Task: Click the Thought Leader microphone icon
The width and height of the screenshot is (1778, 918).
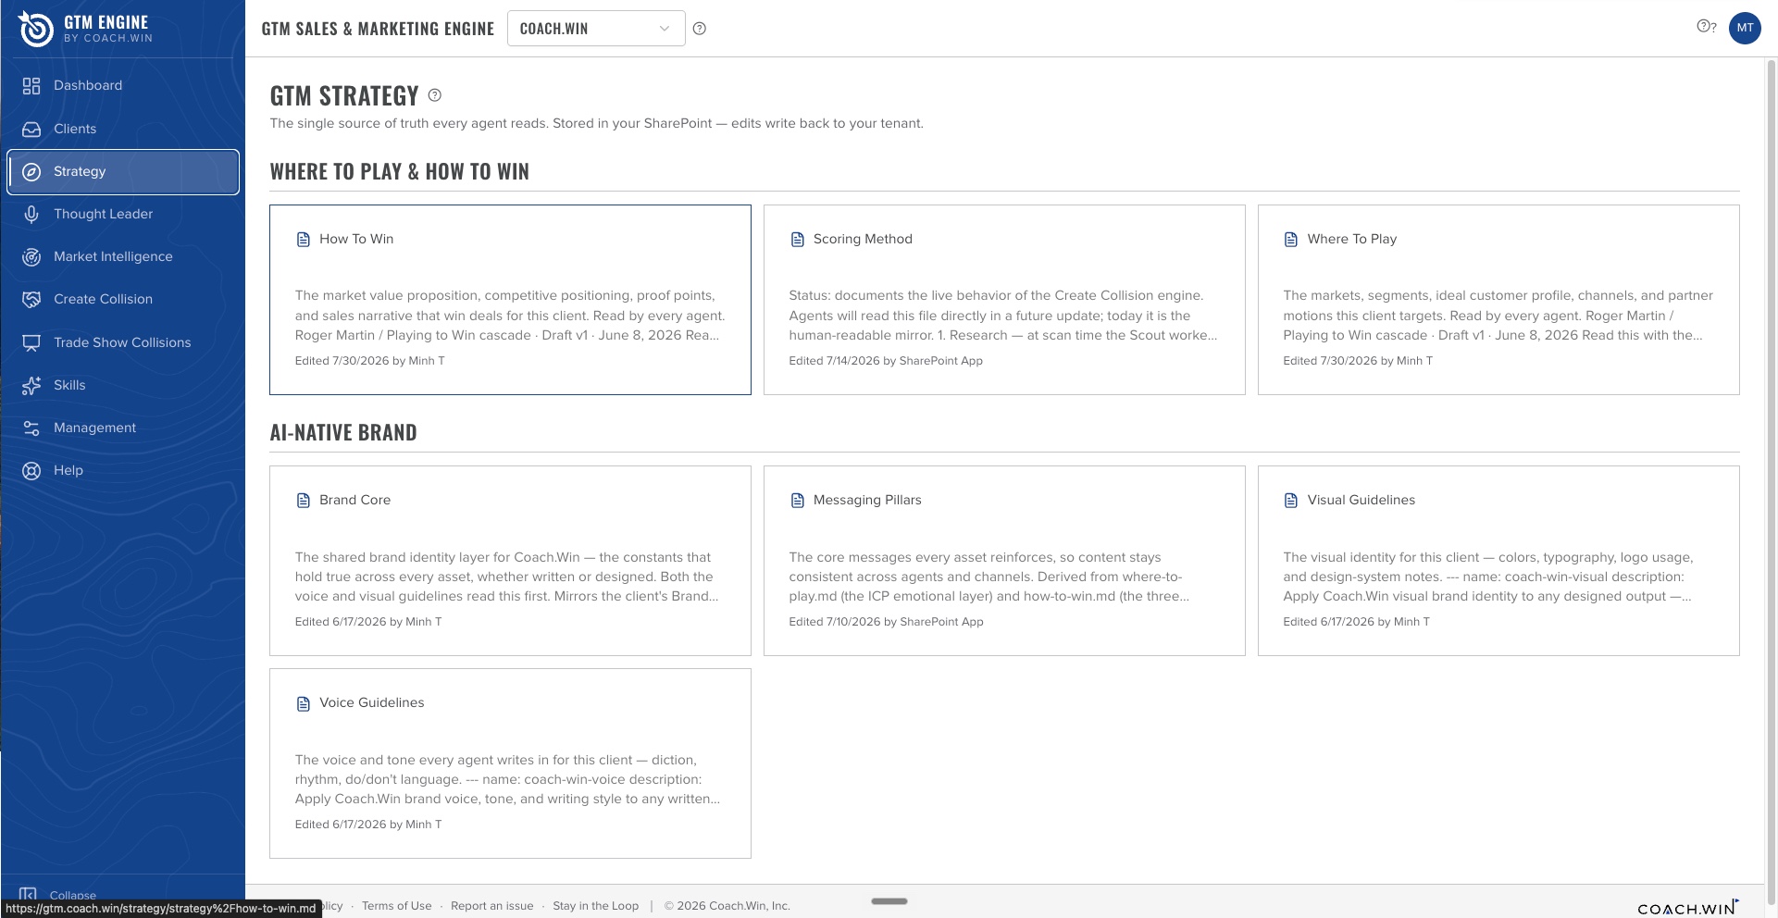Action: coord(31,215)
